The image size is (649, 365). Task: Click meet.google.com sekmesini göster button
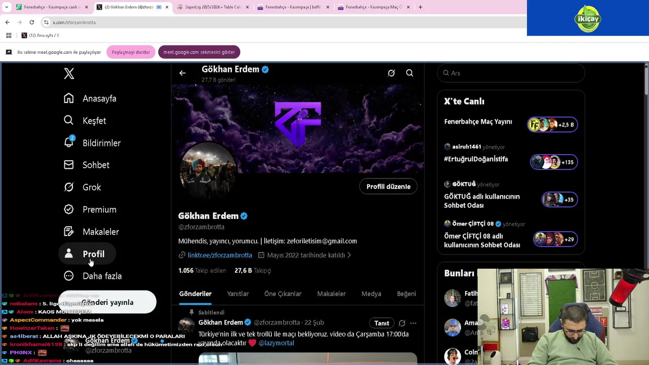click(x=199, y=52)
